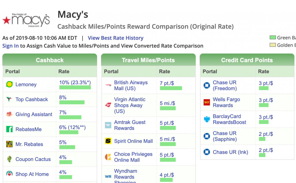Click the Travel Miles/Points section header
This screenshot has width=296, height=183.
click(148, 60)
